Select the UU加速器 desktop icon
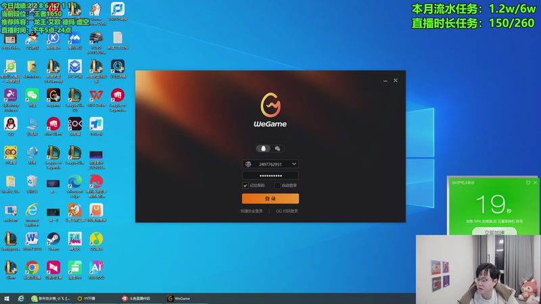The image size is (541, 304). 118,69
